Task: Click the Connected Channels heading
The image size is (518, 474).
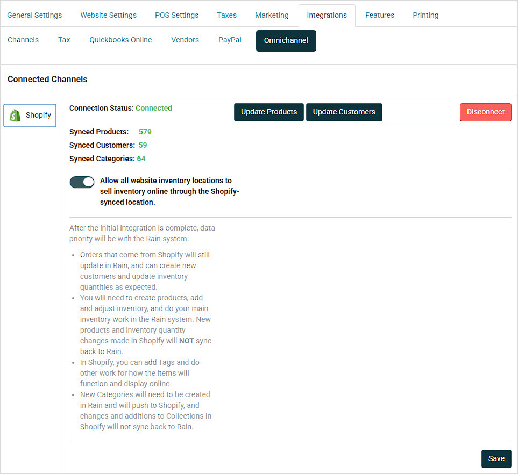Action: click(x=47, y=79)
